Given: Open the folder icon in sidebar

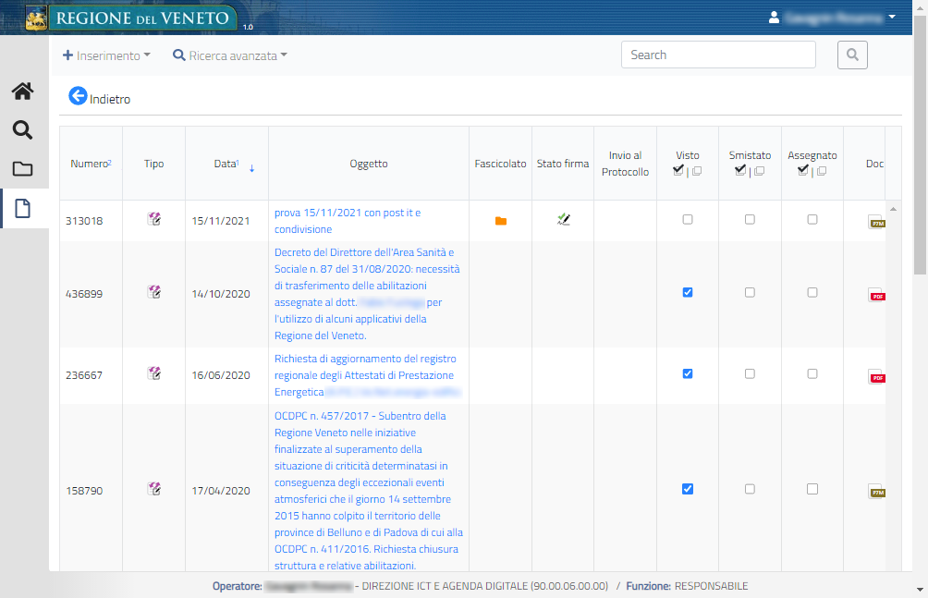Looking at the screenshot, I should tap(22, 169).
